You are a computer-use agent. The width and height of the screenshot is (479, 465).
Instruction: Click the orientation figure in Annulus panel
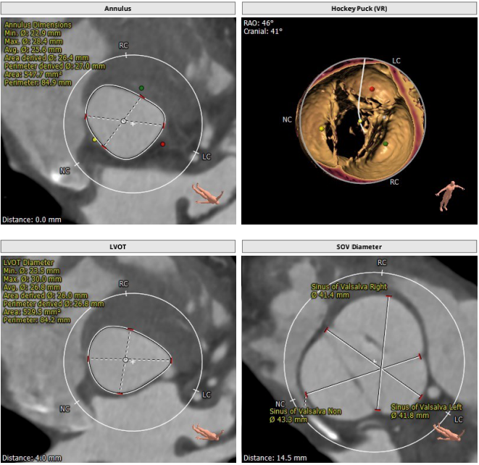(x=209, y=194)
